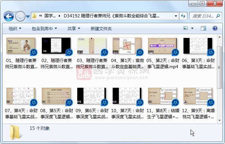The height and width of the screenshot is (144, 225).
Task: Click file name 08、第5天:命财事深度飞星逻辑
Action: pos(57,113)
